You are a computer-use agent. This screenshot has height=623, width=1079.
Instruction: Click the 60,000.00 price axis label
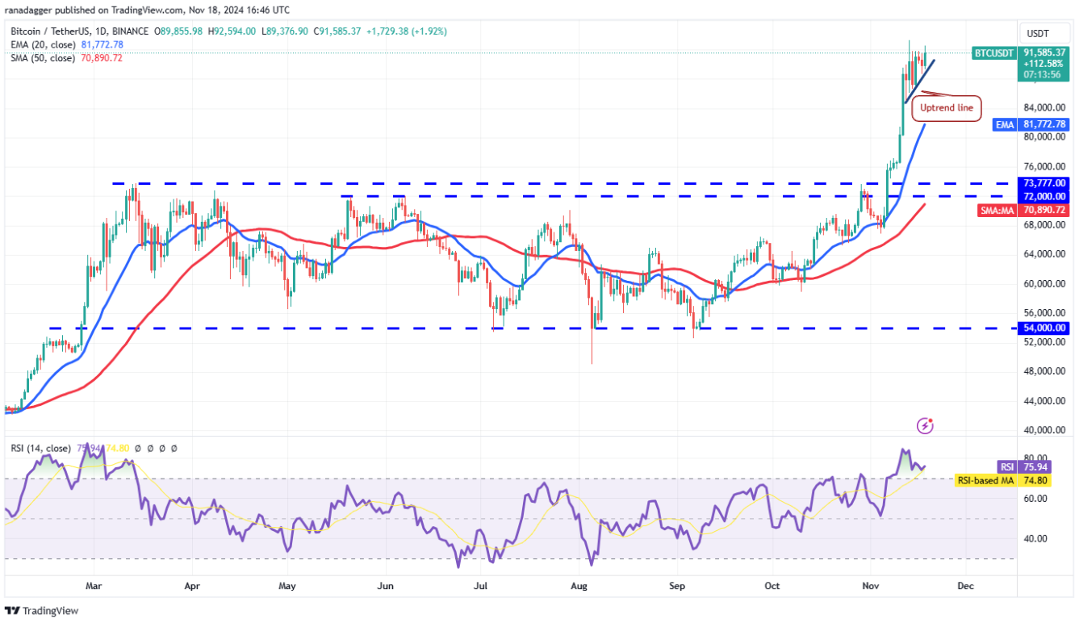(x=1044, y=283)
